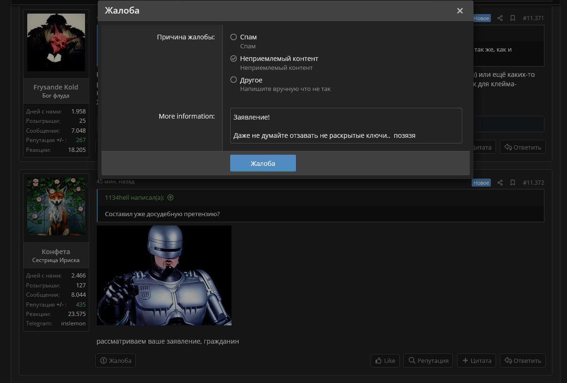Open Frysande Kold avatar image

[56, 42]
